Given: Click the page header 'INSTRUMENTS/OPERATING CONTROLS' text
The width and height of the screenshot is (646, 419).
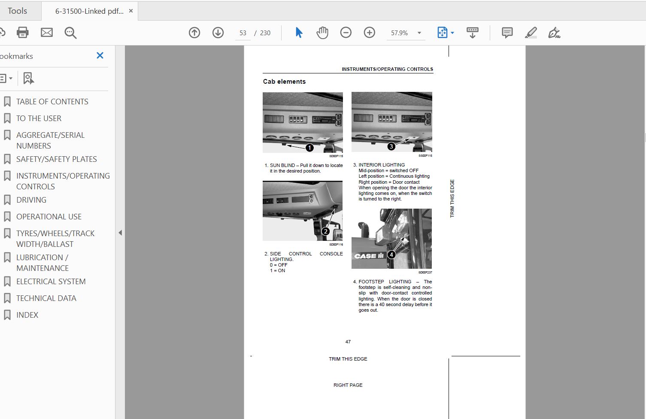Looking at the screenshot, I should click(387, 69).
